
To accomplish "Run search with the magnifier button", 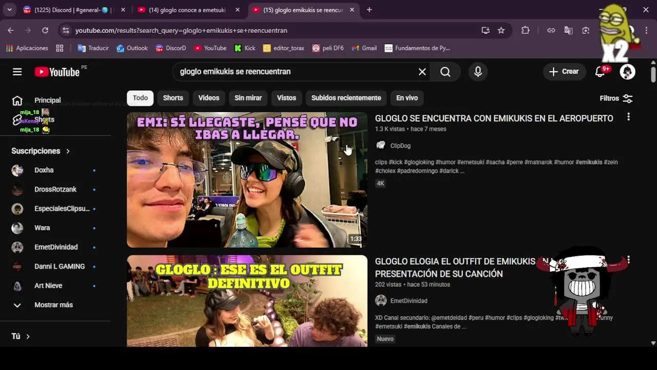I will 446,72.
